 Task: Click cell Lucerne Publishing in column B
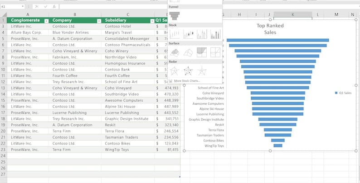click(x=75, y=113)
